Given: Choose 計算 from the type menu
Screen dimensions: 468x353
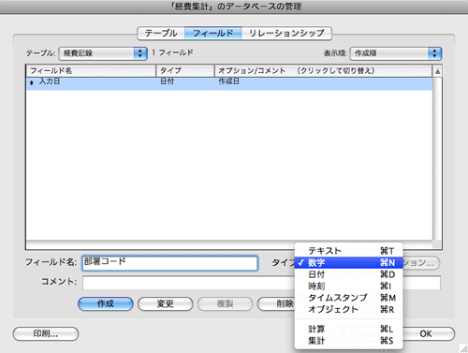Looking at the screenshot, I should pyautogui.click(x=349, y=329).
